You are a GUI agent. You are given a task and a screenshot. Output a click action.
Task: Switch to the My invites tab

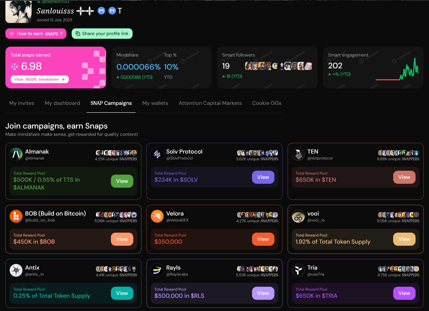coord(22,103)
